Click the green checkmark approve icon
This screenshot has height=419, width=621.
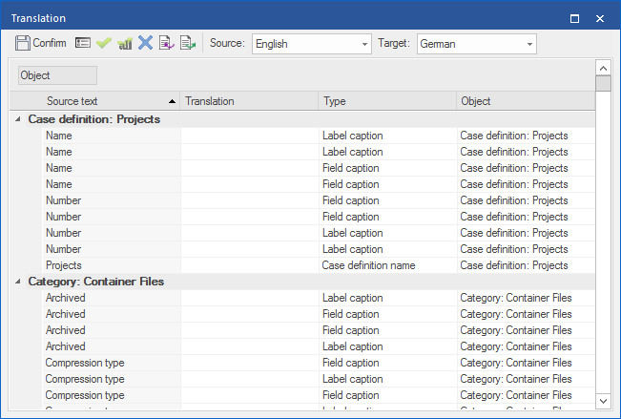click(x=104, y=43)
